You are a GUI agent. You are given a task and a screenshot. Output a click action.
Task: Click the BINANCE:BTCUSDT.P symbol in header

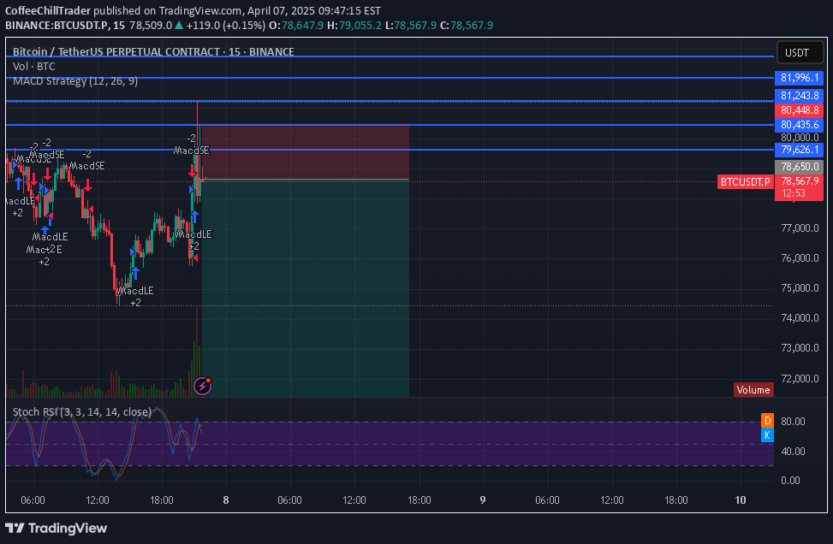coord(57,25)
